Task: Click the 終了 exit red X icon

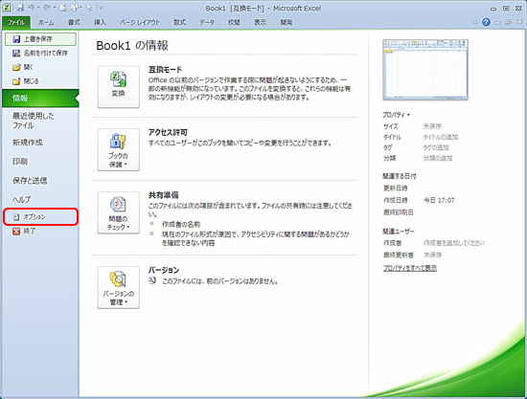Action: 16,232
